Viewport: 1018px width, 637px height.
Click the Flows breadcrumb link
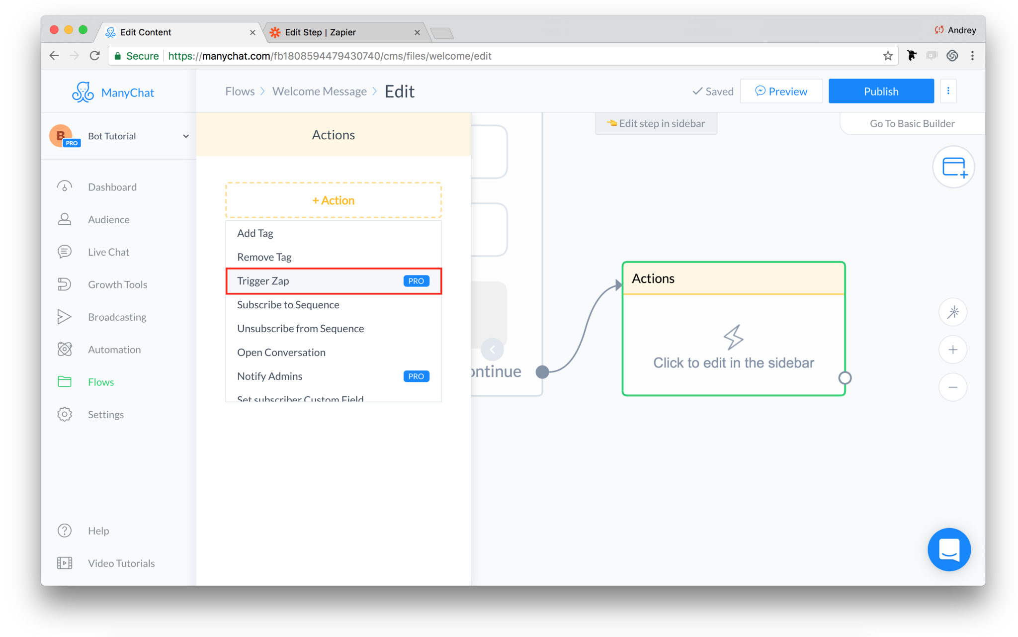[240, 91]
